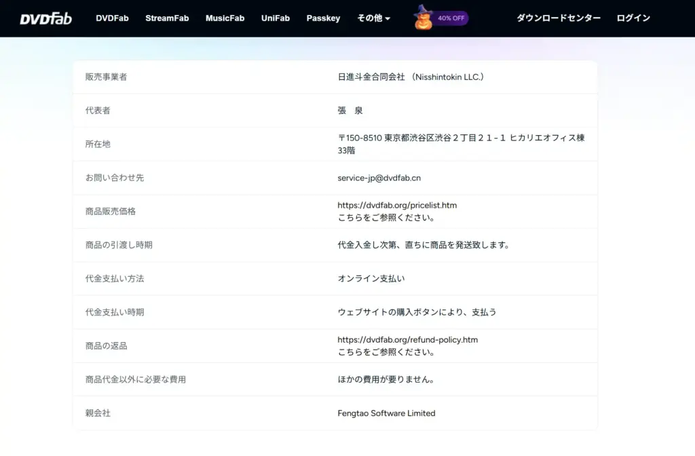Screen dimensions: 695x456
Task: Open the refund-policy.htm link
Action: coord(407,339)
